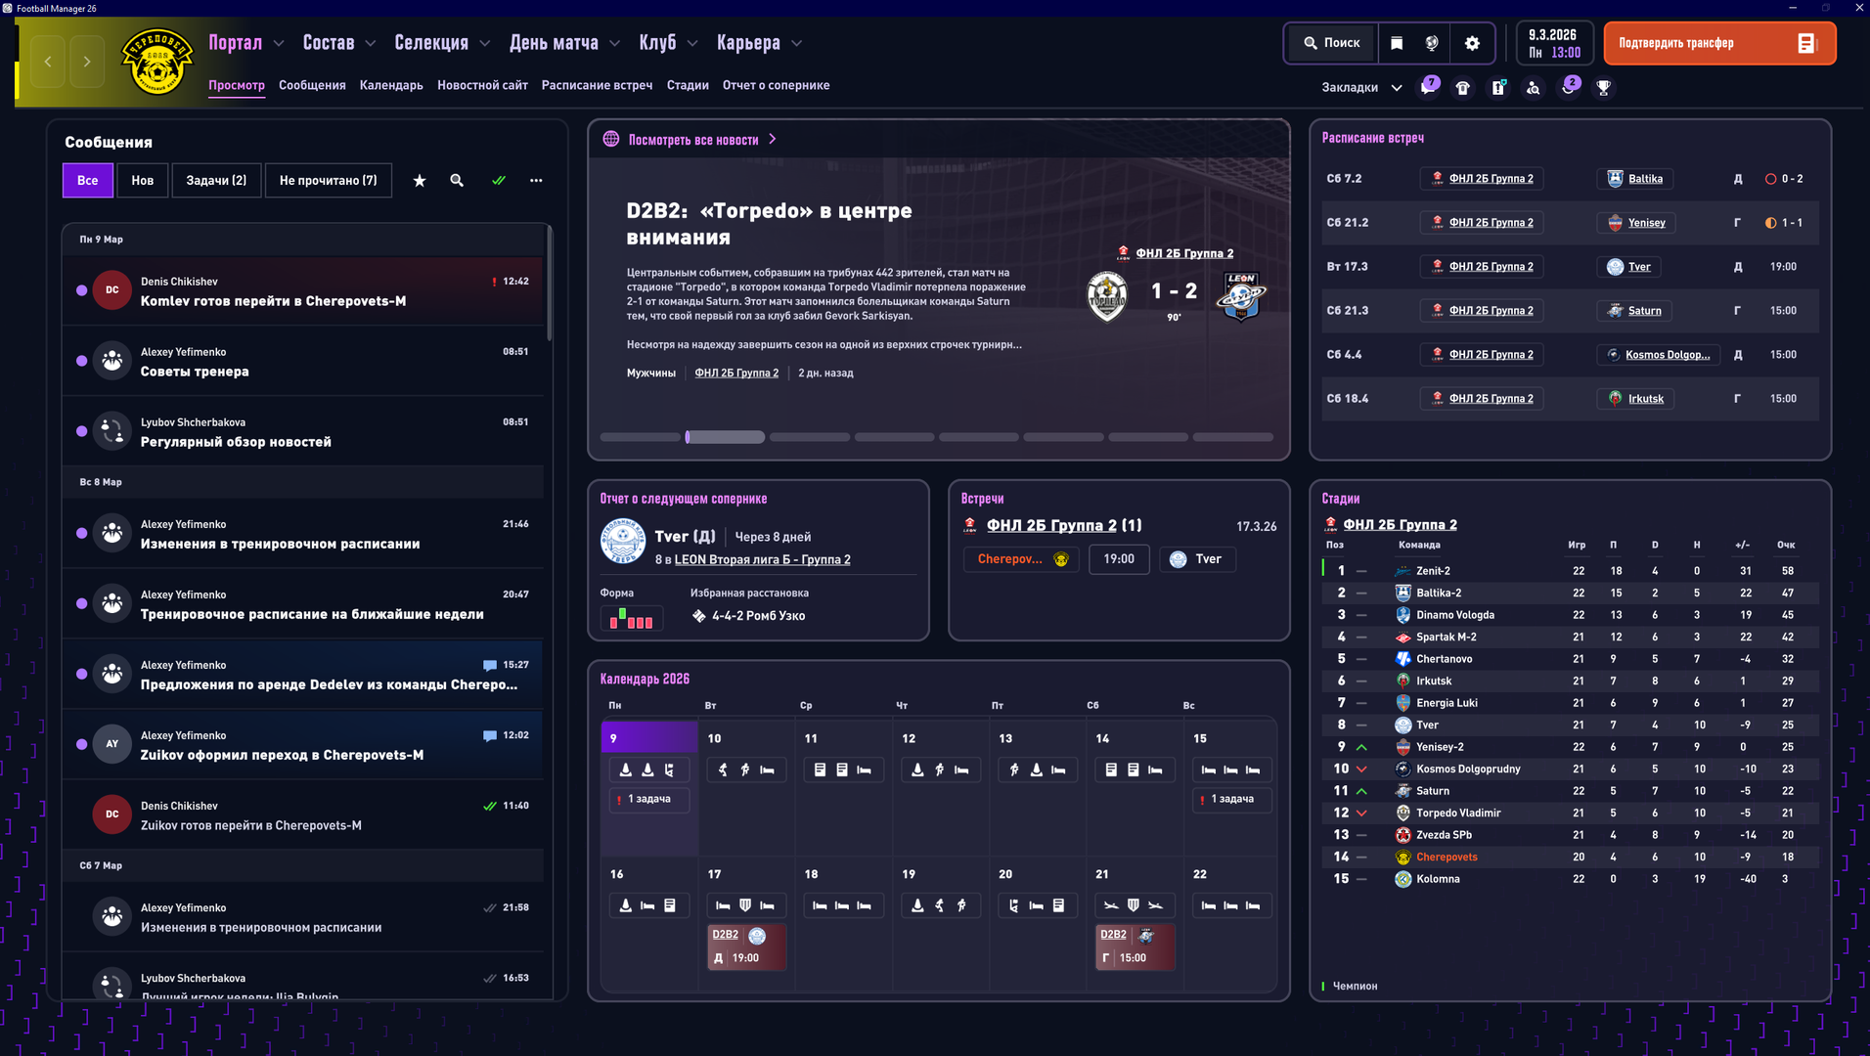Expand the Портал menu dropdown arrow

tap(279, 43)
